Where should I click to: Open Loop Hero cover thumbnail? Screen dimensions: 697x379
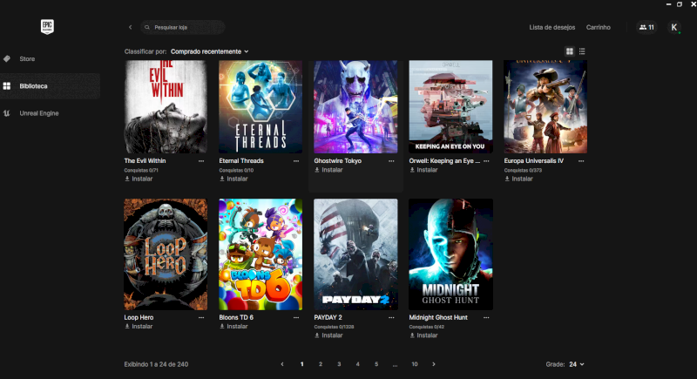pyautogui.click(x=166, y=254)
